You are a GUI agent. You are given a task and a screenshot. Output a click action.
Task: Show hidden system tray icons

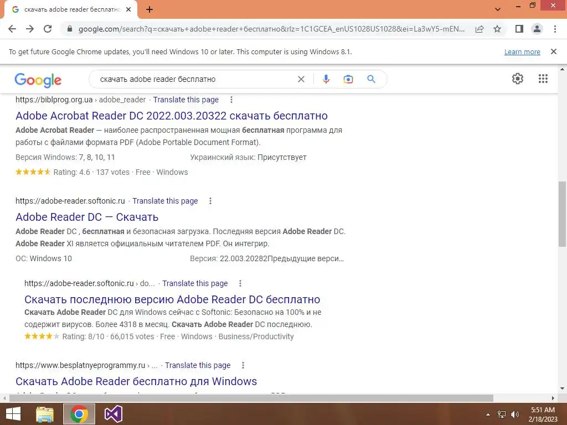(x=488, y=414)
